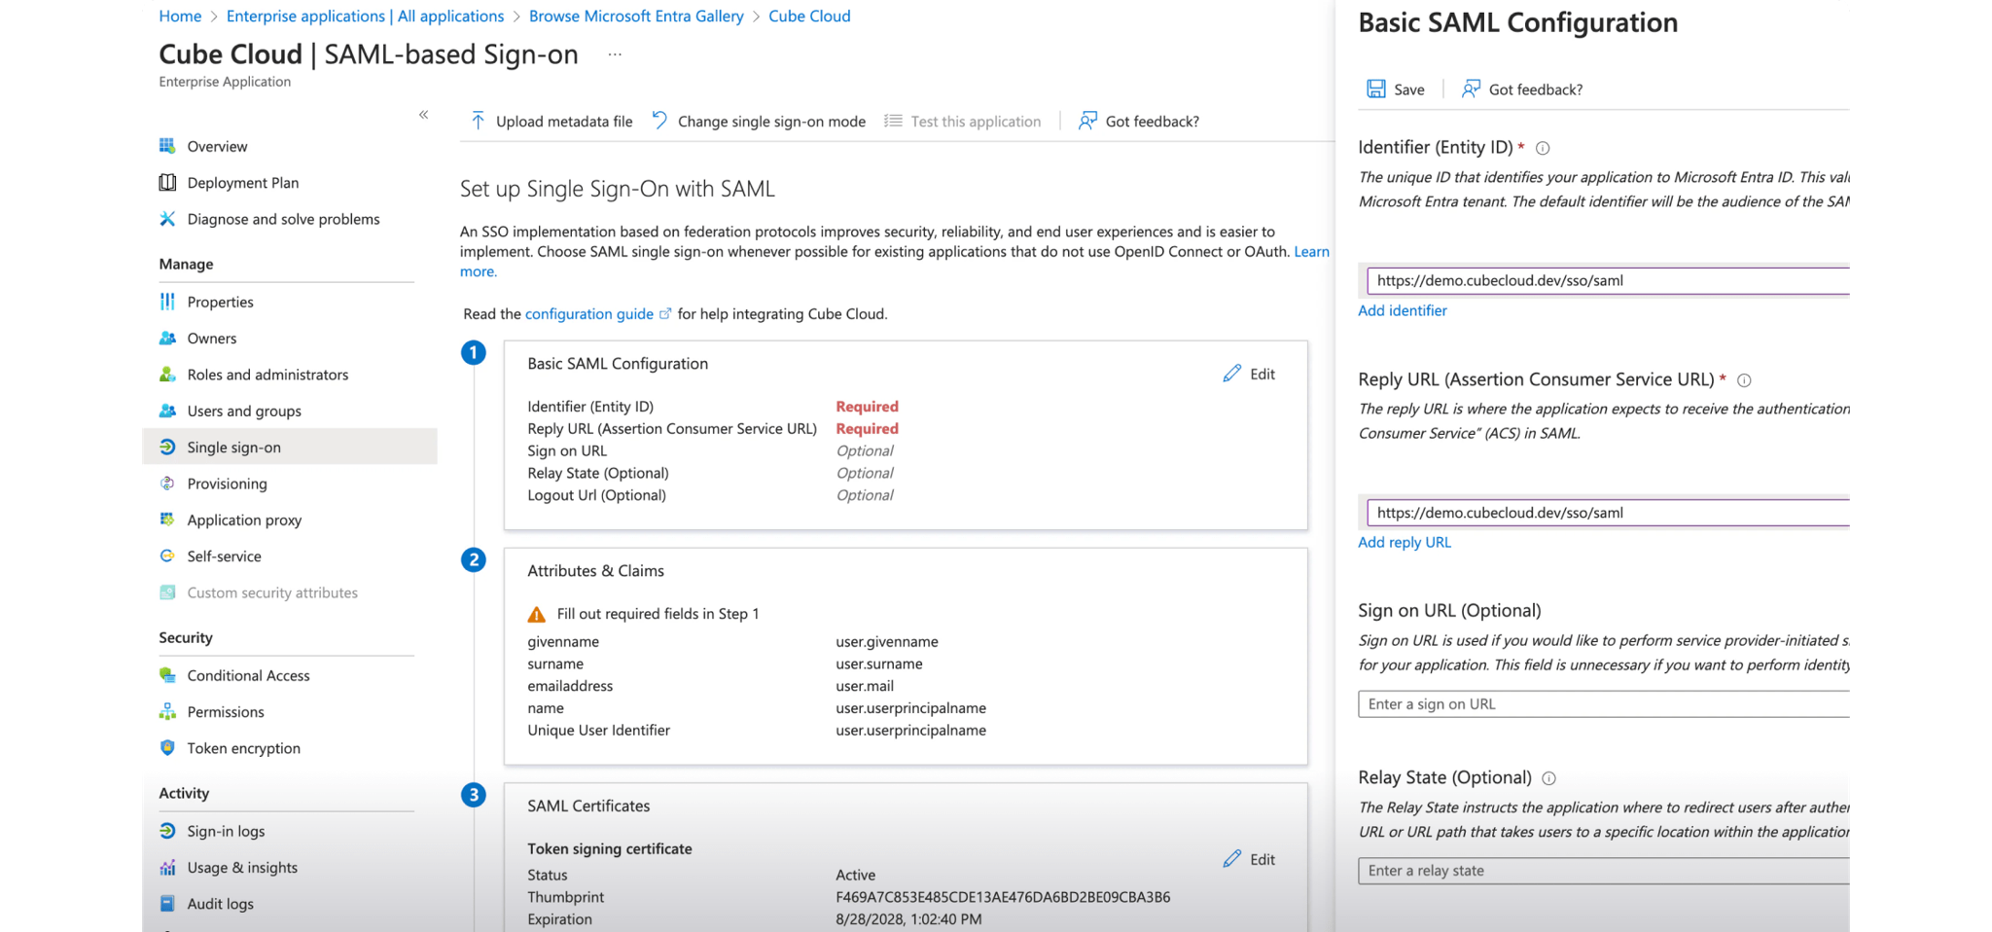Click pencil Edit icon for Basic SAML Configuration
The image size is (1992, 932).
pos(1232,374)
